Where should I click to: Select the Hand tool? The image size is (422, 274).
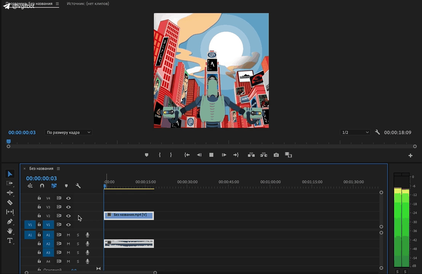[x=10, y=231]
